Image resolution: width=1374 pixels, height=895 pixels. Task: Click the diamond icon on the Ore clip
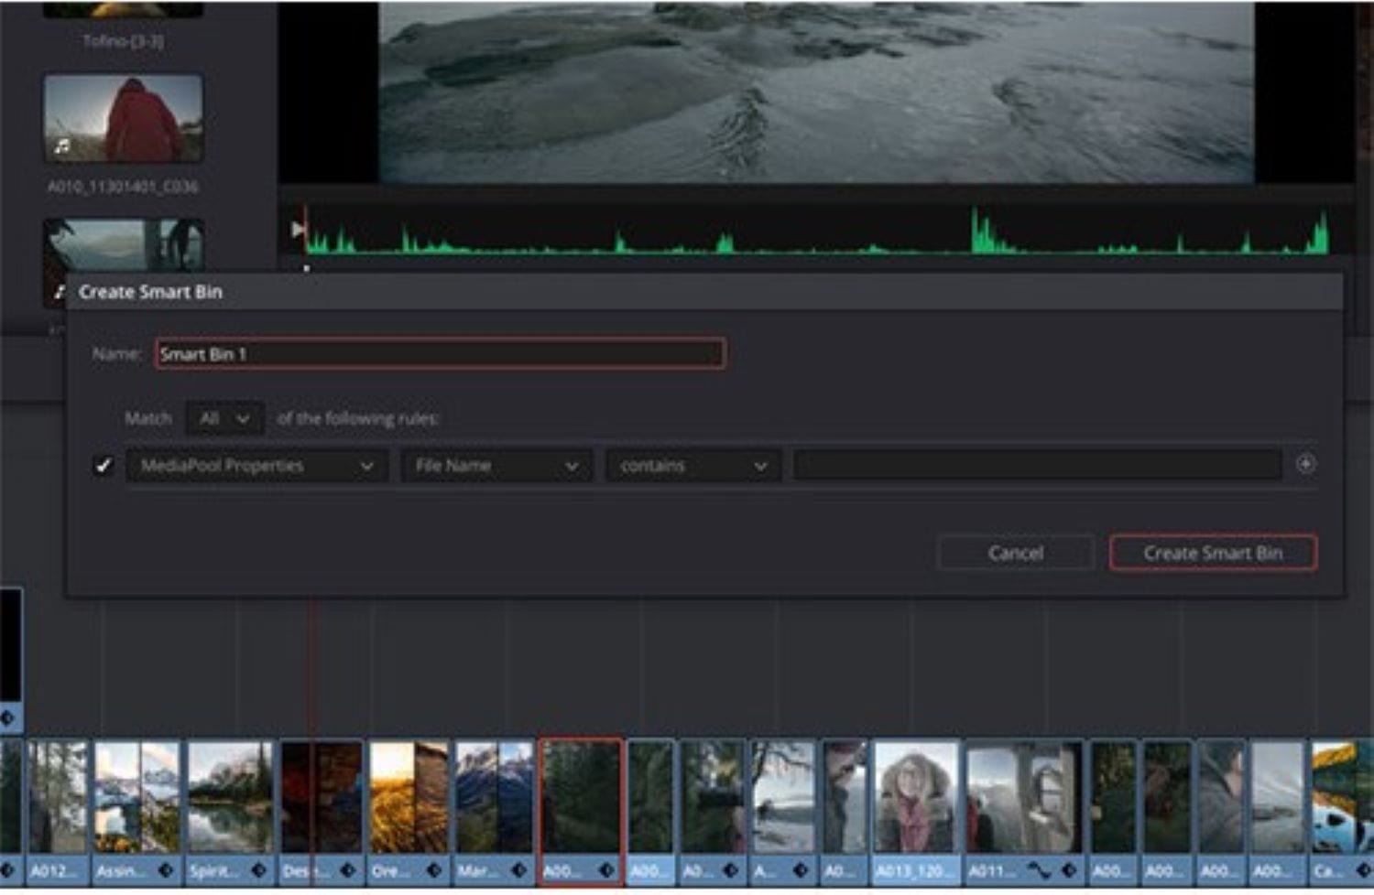coord(434,870)
